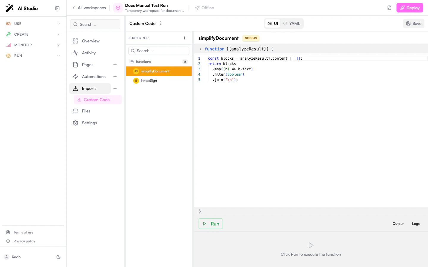
Task: Expand the CREATE section chevron
Action: pyautogui.click(x=59, y=34)
